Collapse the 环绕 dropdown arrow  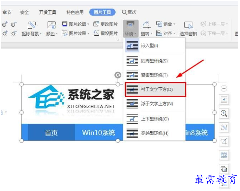(x=135, y=33)
